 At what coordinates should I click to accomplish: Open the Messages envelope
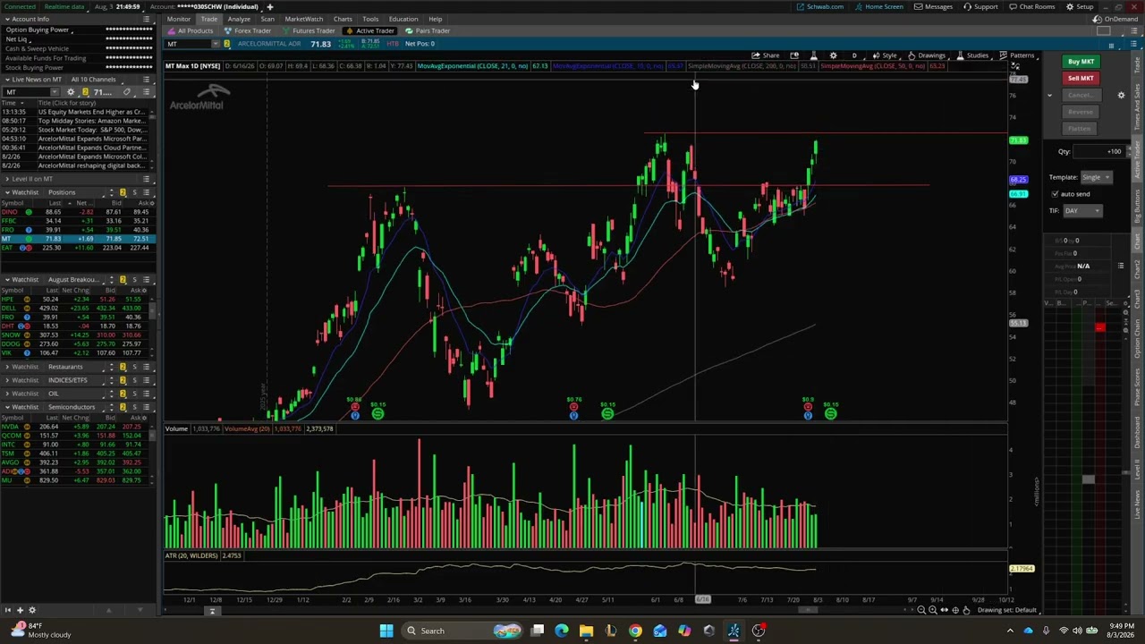coord(933,6)
